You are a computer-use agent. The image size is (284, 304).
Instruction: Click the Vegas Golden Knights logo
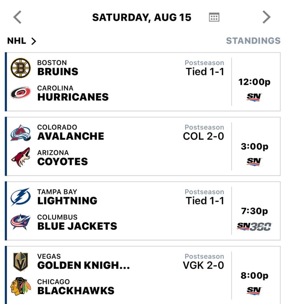click(x=21, y=262)
